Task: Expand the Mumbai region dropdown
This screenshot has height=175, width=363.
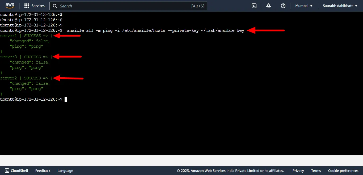Action: pos(304,6)
